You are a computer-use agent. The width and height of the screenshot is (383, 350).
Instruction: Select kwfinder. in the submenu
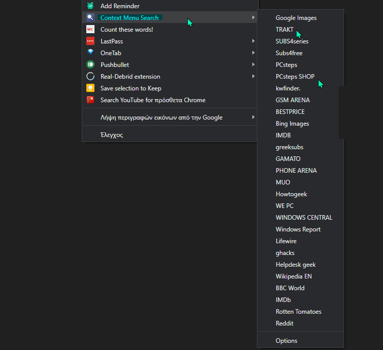tap(301, 88)
